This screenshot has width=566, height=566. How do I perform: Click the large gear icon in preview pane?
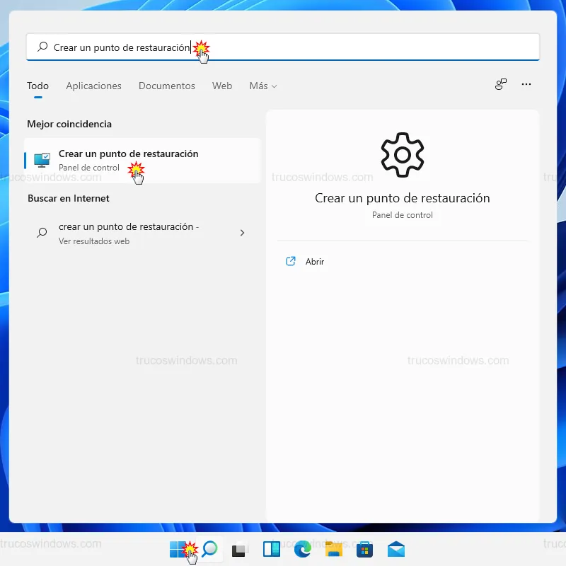click(402, 154)
